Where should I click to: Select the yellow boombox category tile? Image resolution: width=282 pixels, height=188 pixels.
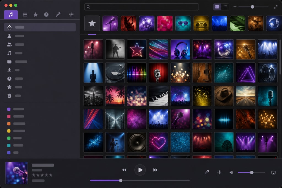201,23
